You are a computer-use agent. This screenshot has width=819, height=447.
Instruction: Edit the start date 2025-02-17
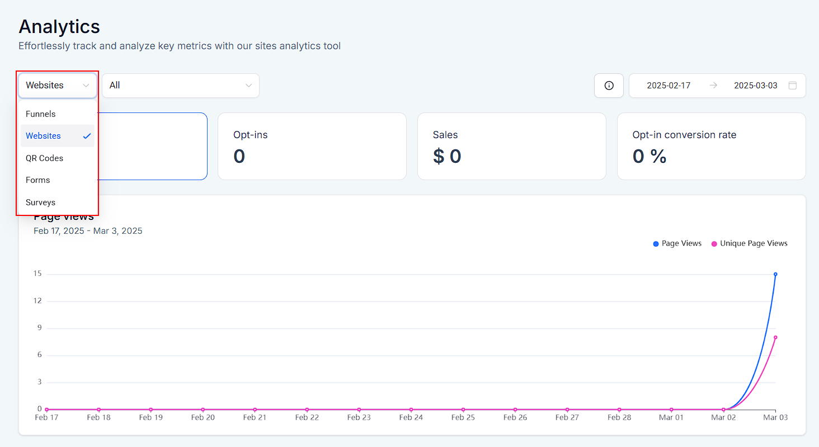(669, 86)
